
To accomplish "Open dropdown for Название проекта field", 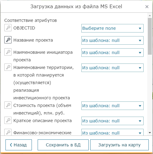I will (112, 40).
